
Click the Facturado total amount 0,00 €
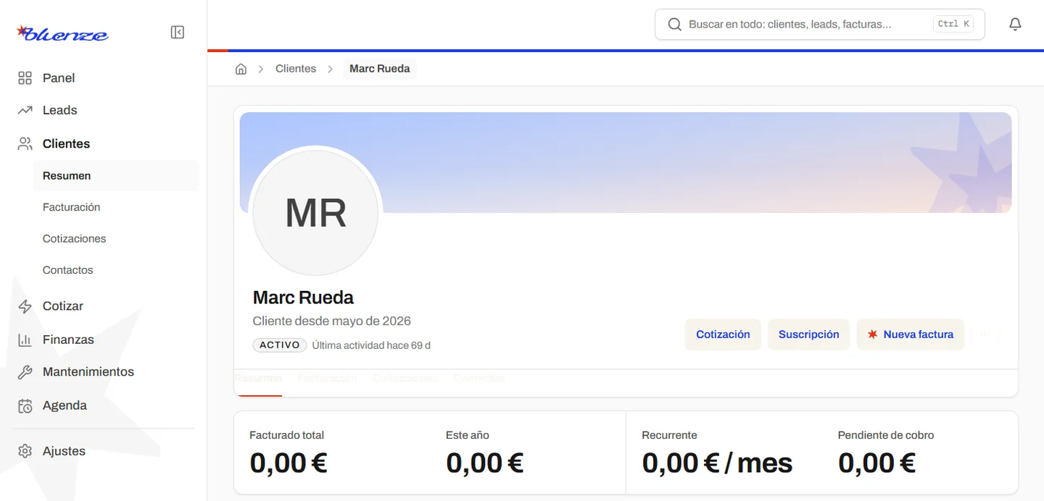tap(289, 463)
